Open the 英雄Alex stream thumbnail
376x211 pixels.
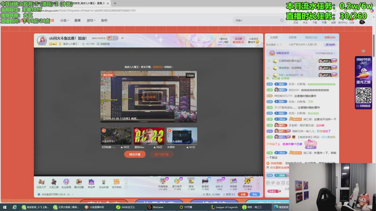(149, 136)
